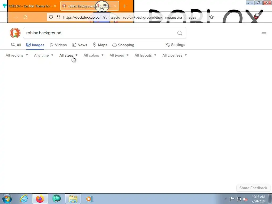Switch to News search results

[79, 45]
